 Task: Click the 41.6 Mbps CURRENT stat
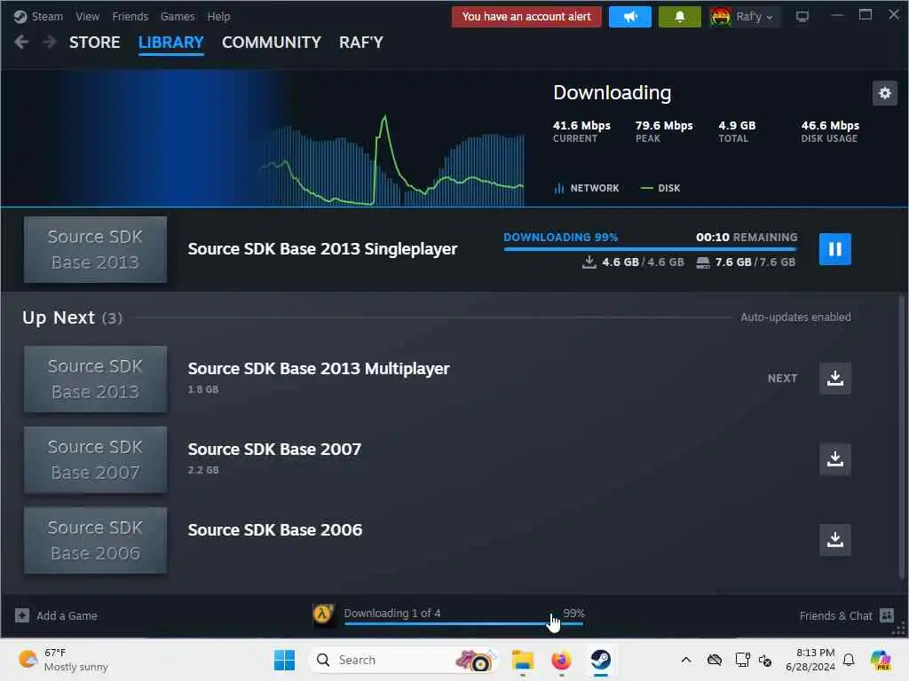click(581, 131)
